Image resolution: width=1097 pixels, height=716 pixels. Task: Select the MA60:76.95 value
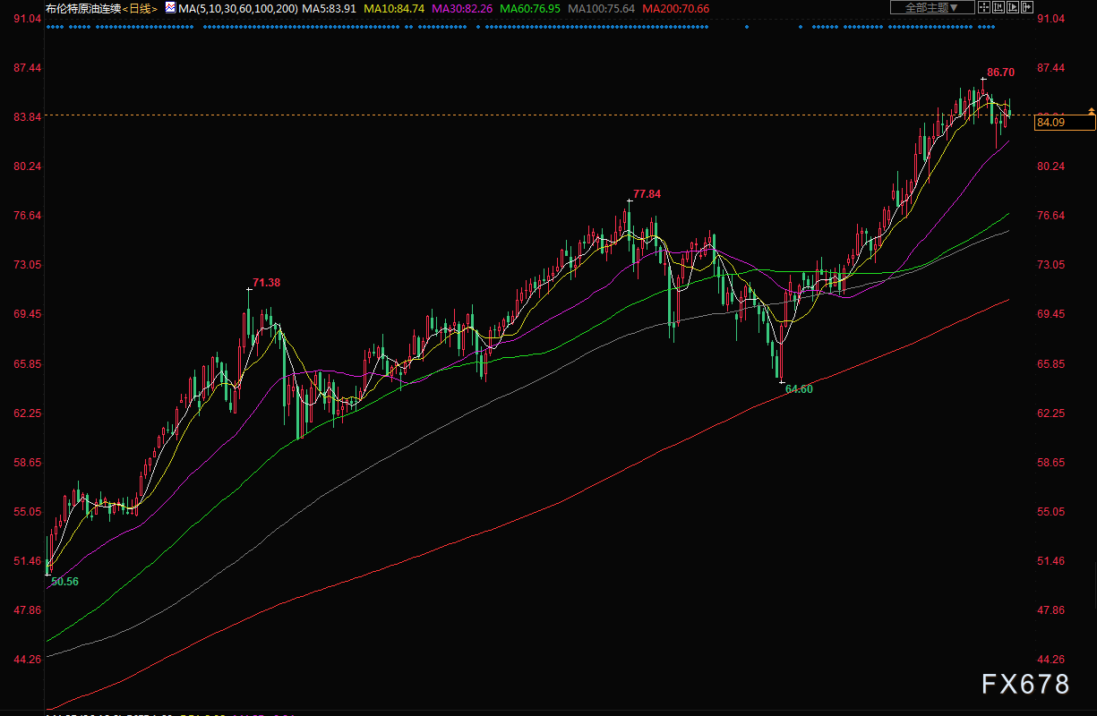click(529, 8)
